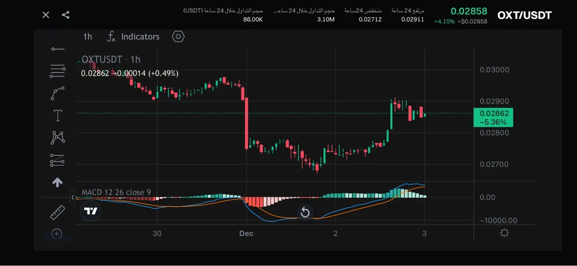Select the horizontal lines Fibonacci tool
This screenshot has width=577, height=266.
(x=58, y=71)
